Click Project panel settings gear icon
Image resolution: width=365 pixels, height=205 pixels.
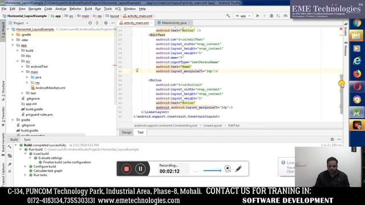click(106, 23)
